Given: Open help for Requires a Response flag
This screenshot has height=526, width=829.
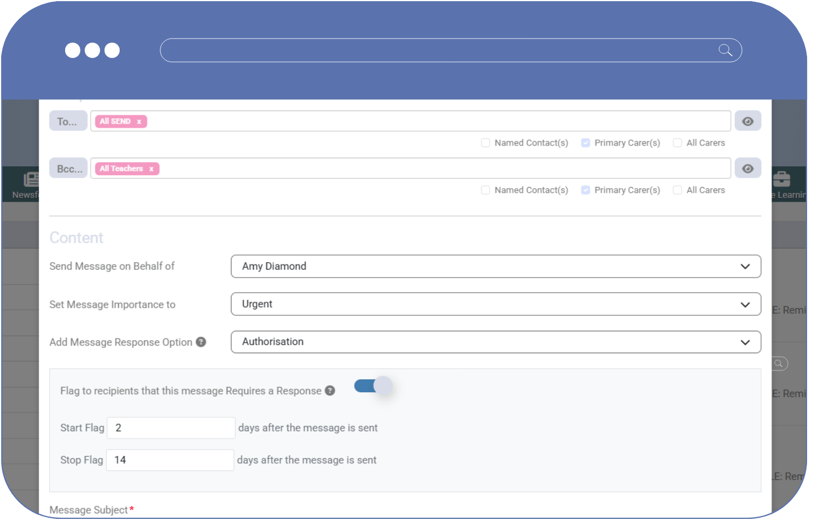Looking at the screenshot, I should (x=330, y=391).
